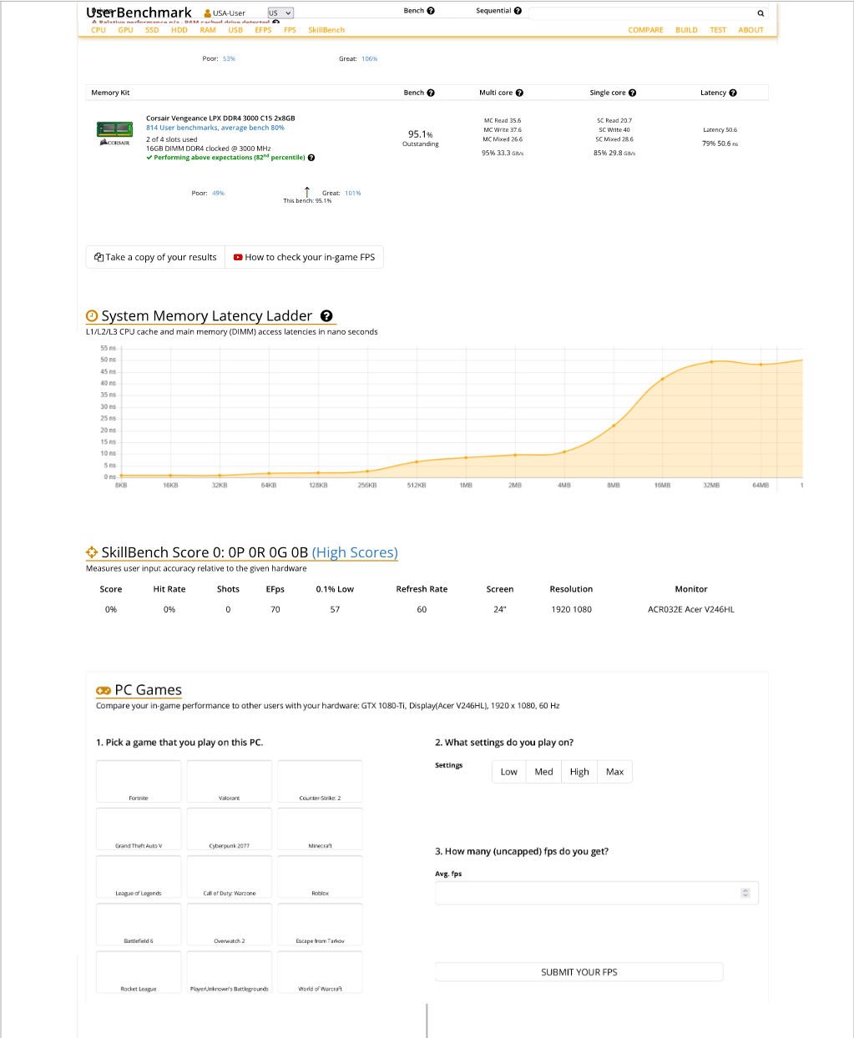This screenshot has height=1038, width=854.
Task: Choose the High settings option
Action: tap(579, 772)
